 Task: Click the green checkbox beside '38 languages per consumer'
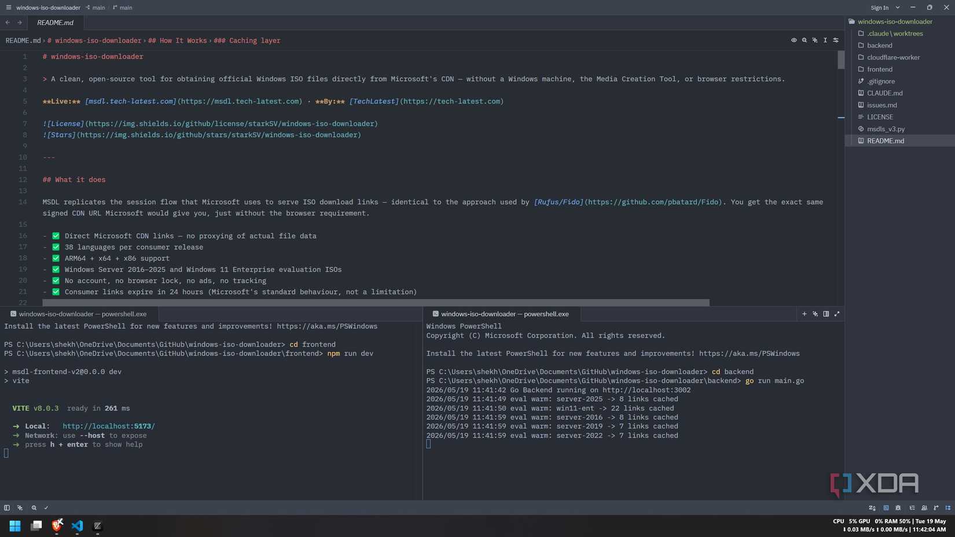click(56, 247)
